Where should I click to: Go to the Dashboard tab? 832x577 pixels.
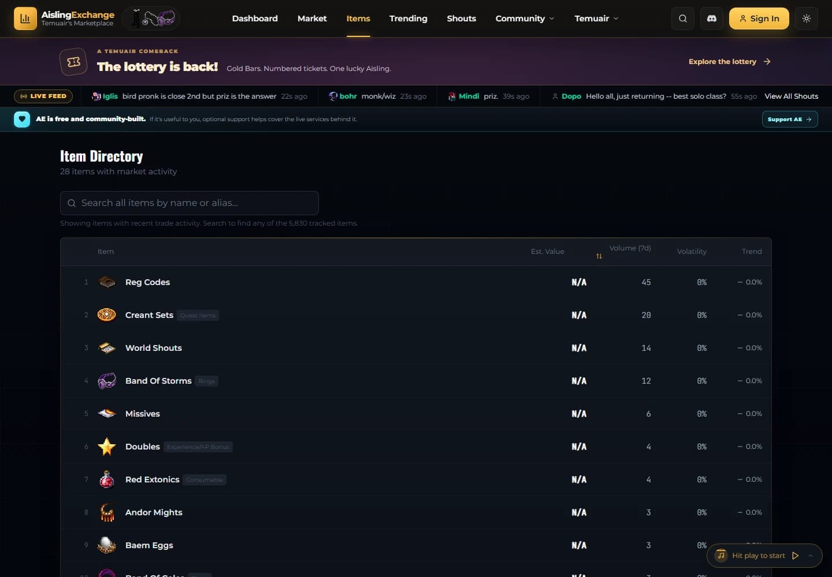coord(255,18)
